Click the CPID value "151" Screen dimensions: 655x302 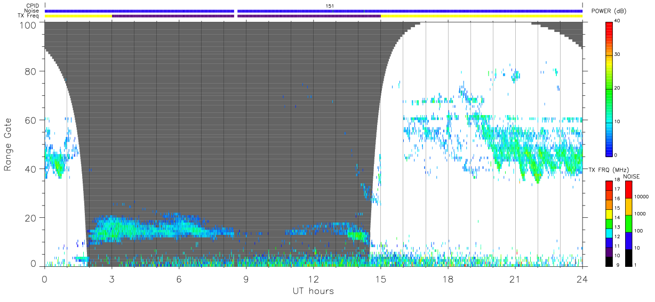tap(330, 6)
